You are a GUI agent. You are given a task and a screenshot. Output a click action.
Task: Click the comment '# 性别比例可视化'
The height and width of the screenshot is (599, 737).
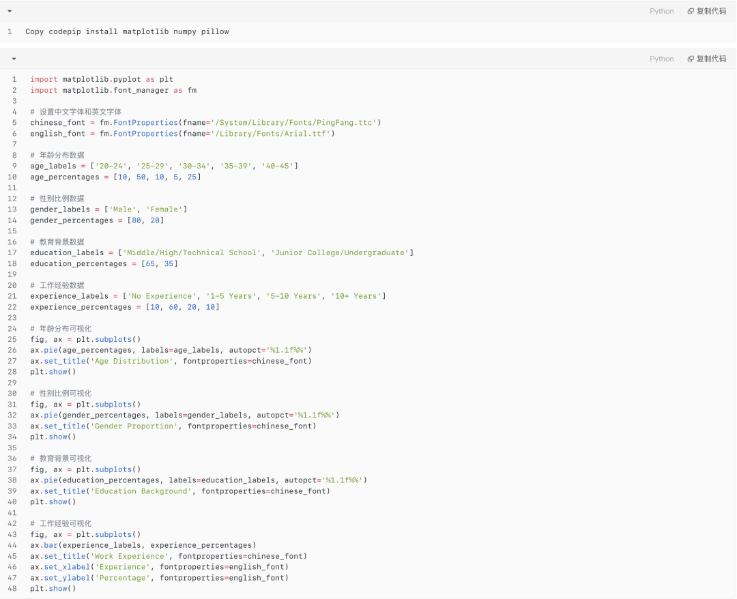61,394
